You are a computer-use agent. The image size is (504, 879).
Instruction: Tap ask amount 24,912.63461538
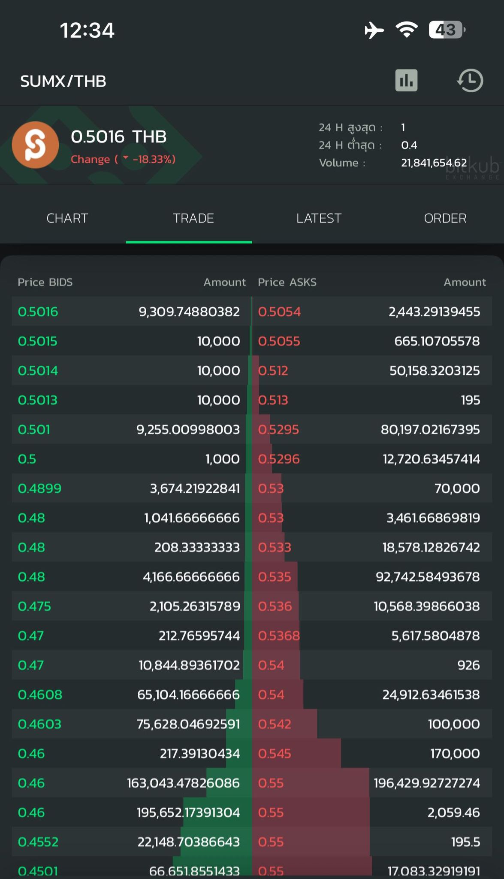[x=431, y=694]
